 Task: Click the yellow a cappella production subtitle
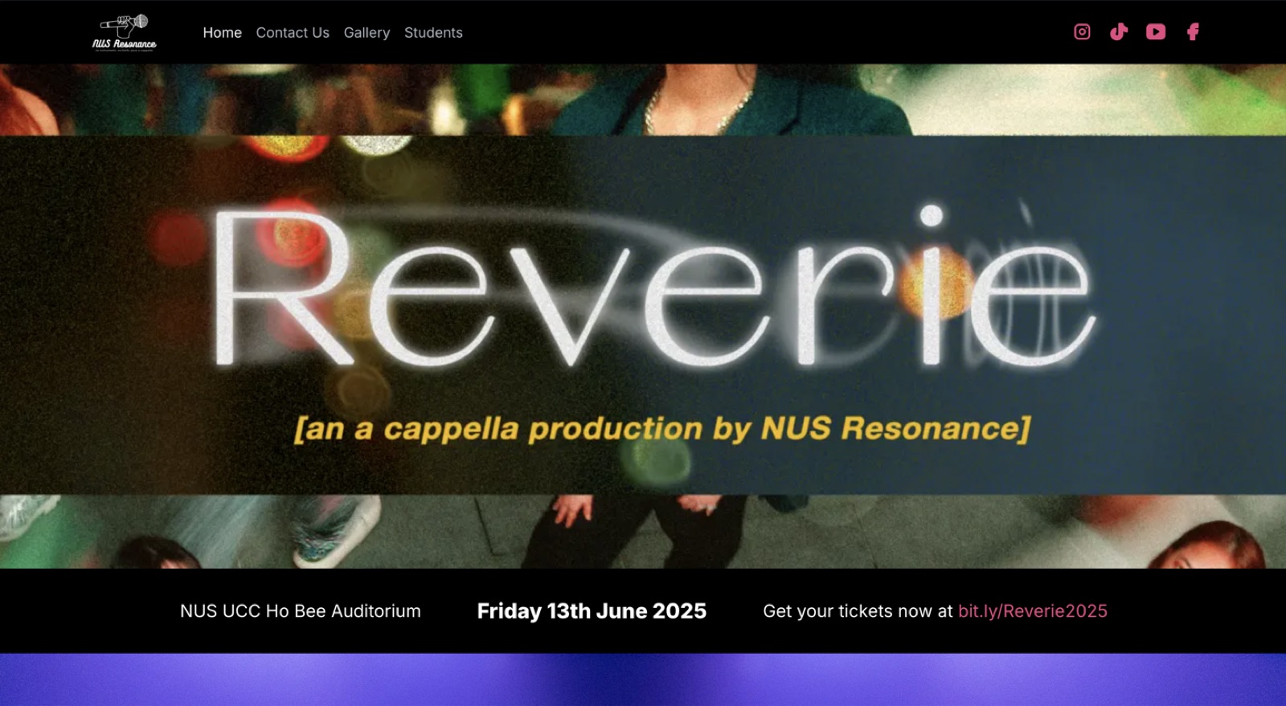tap(662, 429)
